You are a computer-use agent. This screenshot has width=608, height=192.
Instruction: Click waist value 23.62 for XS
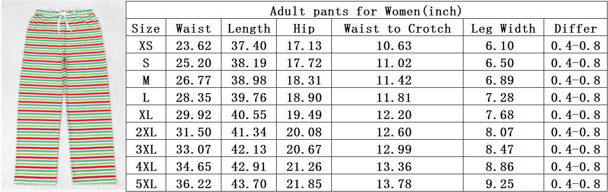194,46
